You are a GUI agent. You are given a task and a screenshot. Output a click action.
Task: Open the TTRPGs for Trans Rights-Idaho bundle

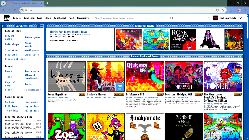pos(68,32)
